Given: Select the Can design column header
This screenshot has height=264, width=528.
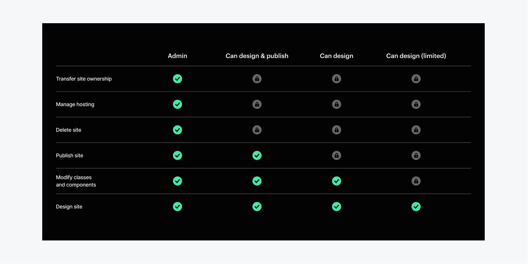Looking at the screenshot, I should coord(337,56).
